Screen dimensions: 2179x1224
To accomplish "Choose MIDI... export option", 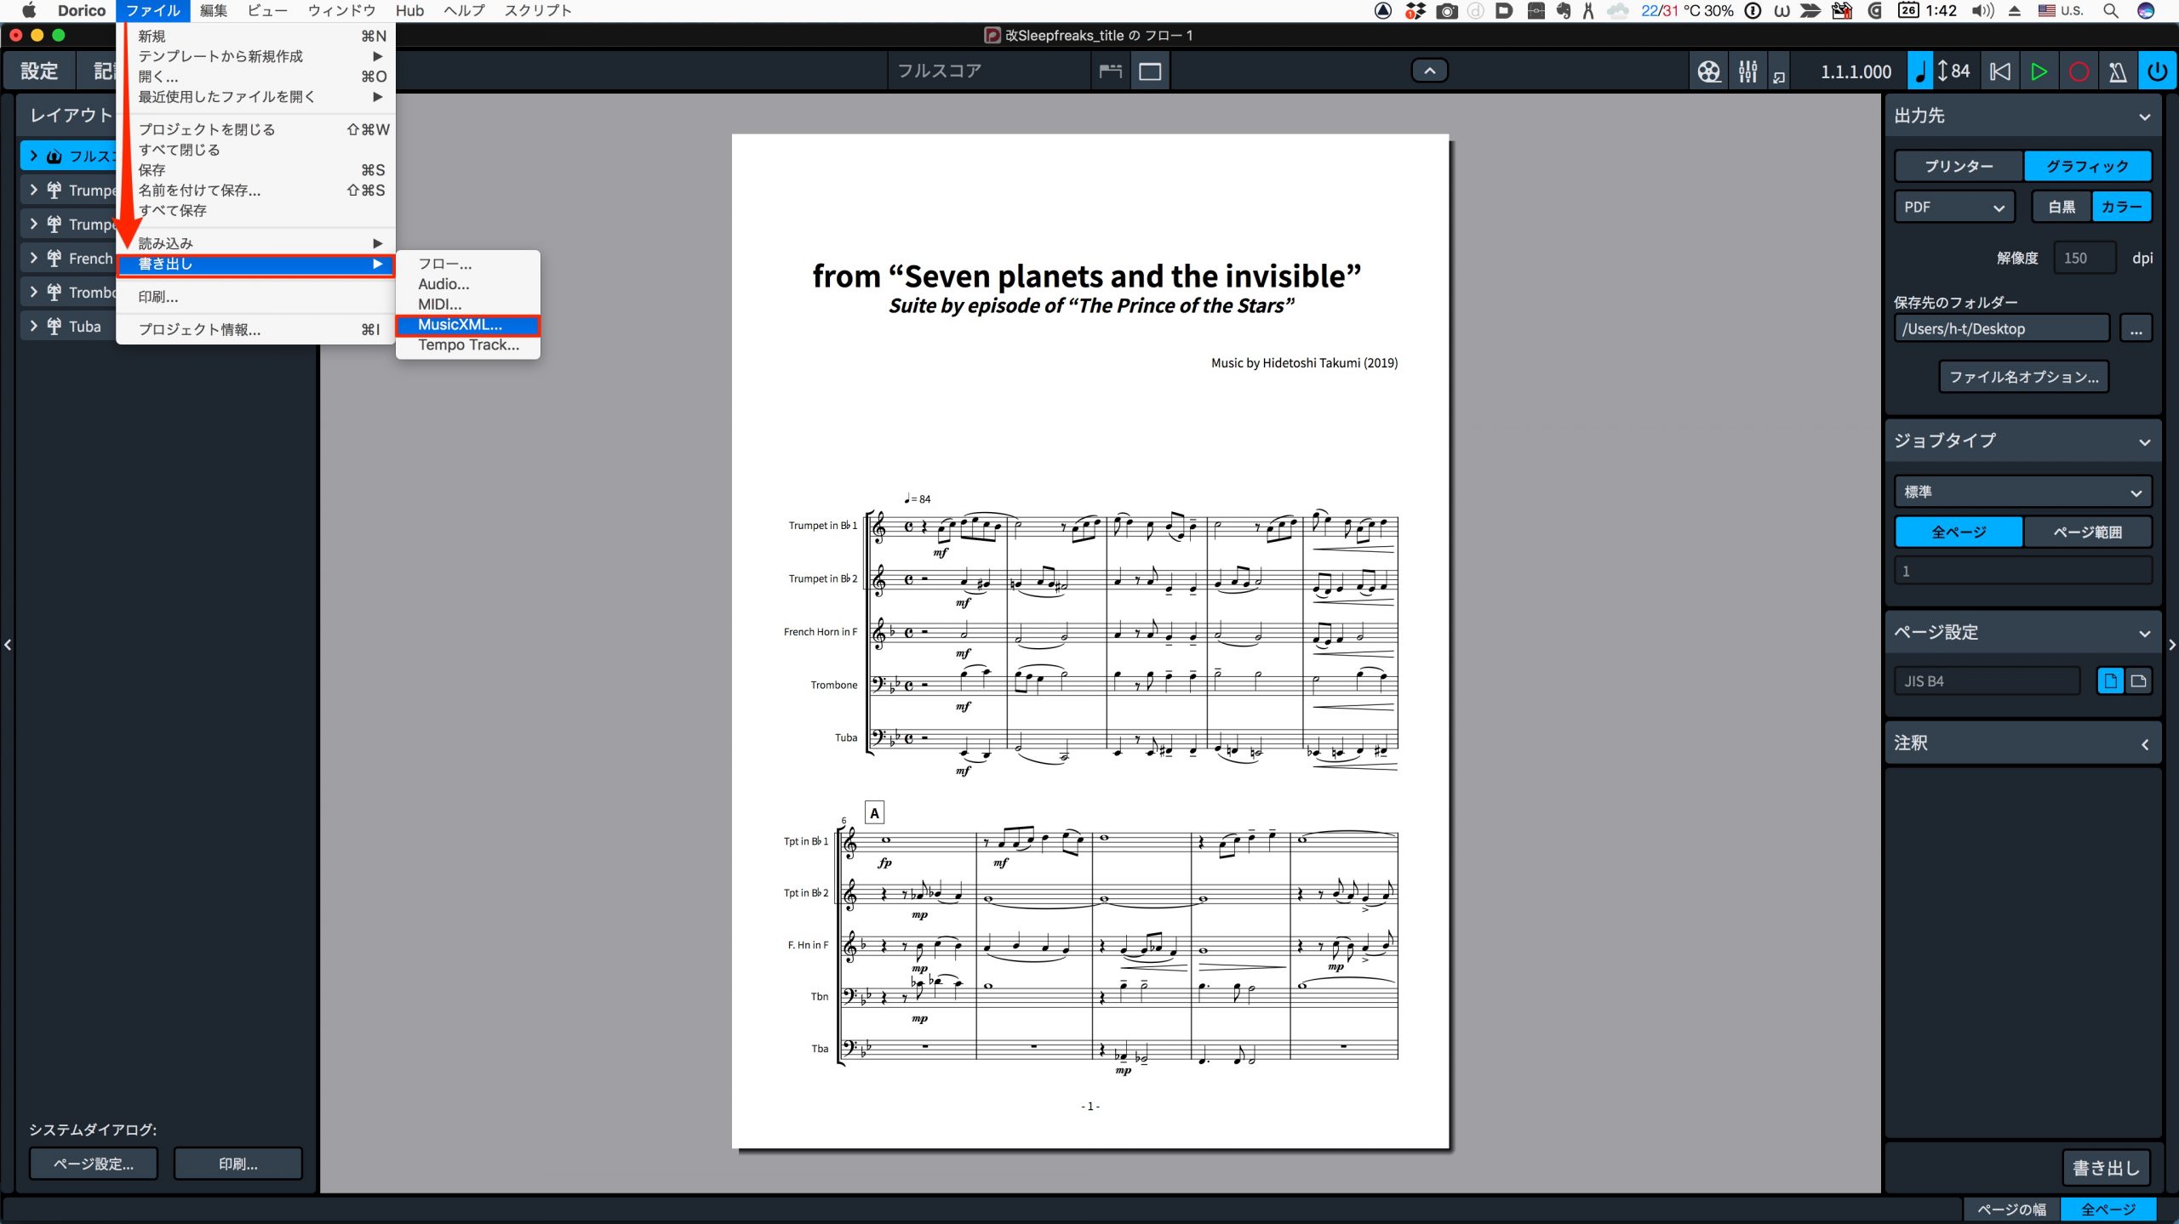I will point(467,305).
